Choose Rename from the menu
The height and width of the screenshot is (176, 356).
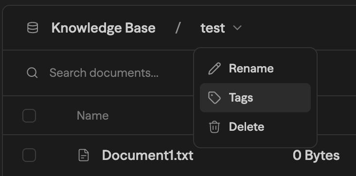pyautogui.click(x=255, y=69)
